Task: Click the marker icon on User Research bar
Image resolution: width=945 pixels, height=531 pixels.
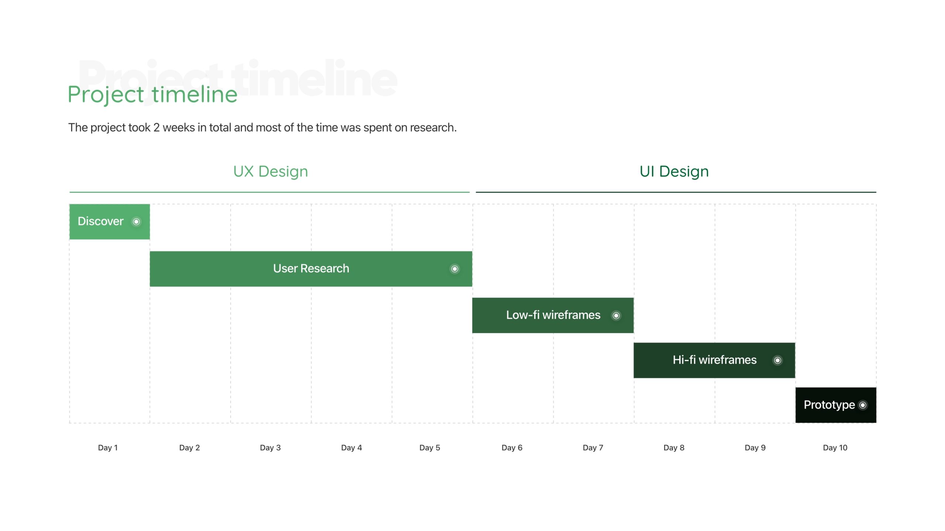Action: [454, 269]
